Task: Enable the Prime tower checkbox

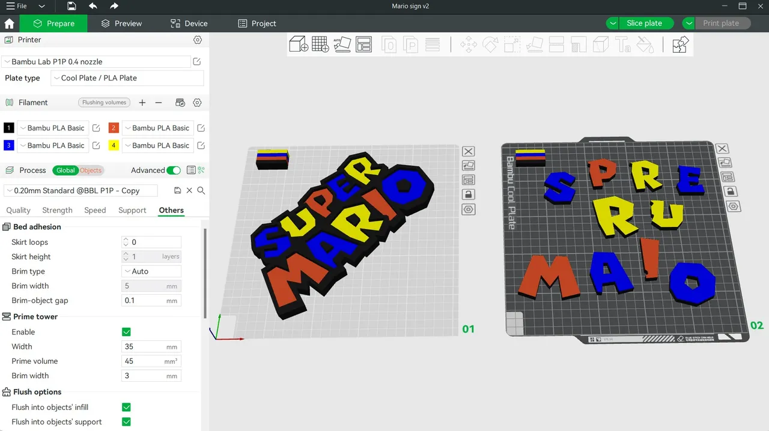Action: click(126, 332)
